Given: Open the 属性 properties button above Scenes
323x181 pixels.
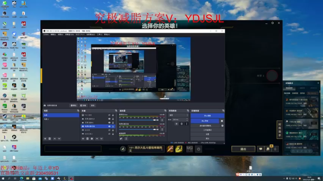Looking at the screenshot, I should [73, 105].
